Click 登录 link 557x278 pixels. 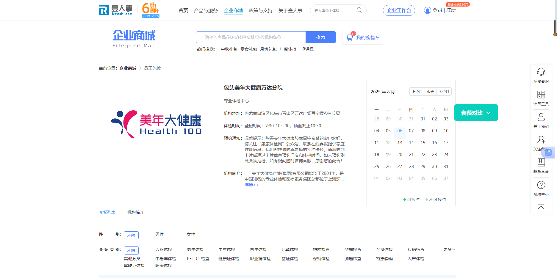[437, 10]
